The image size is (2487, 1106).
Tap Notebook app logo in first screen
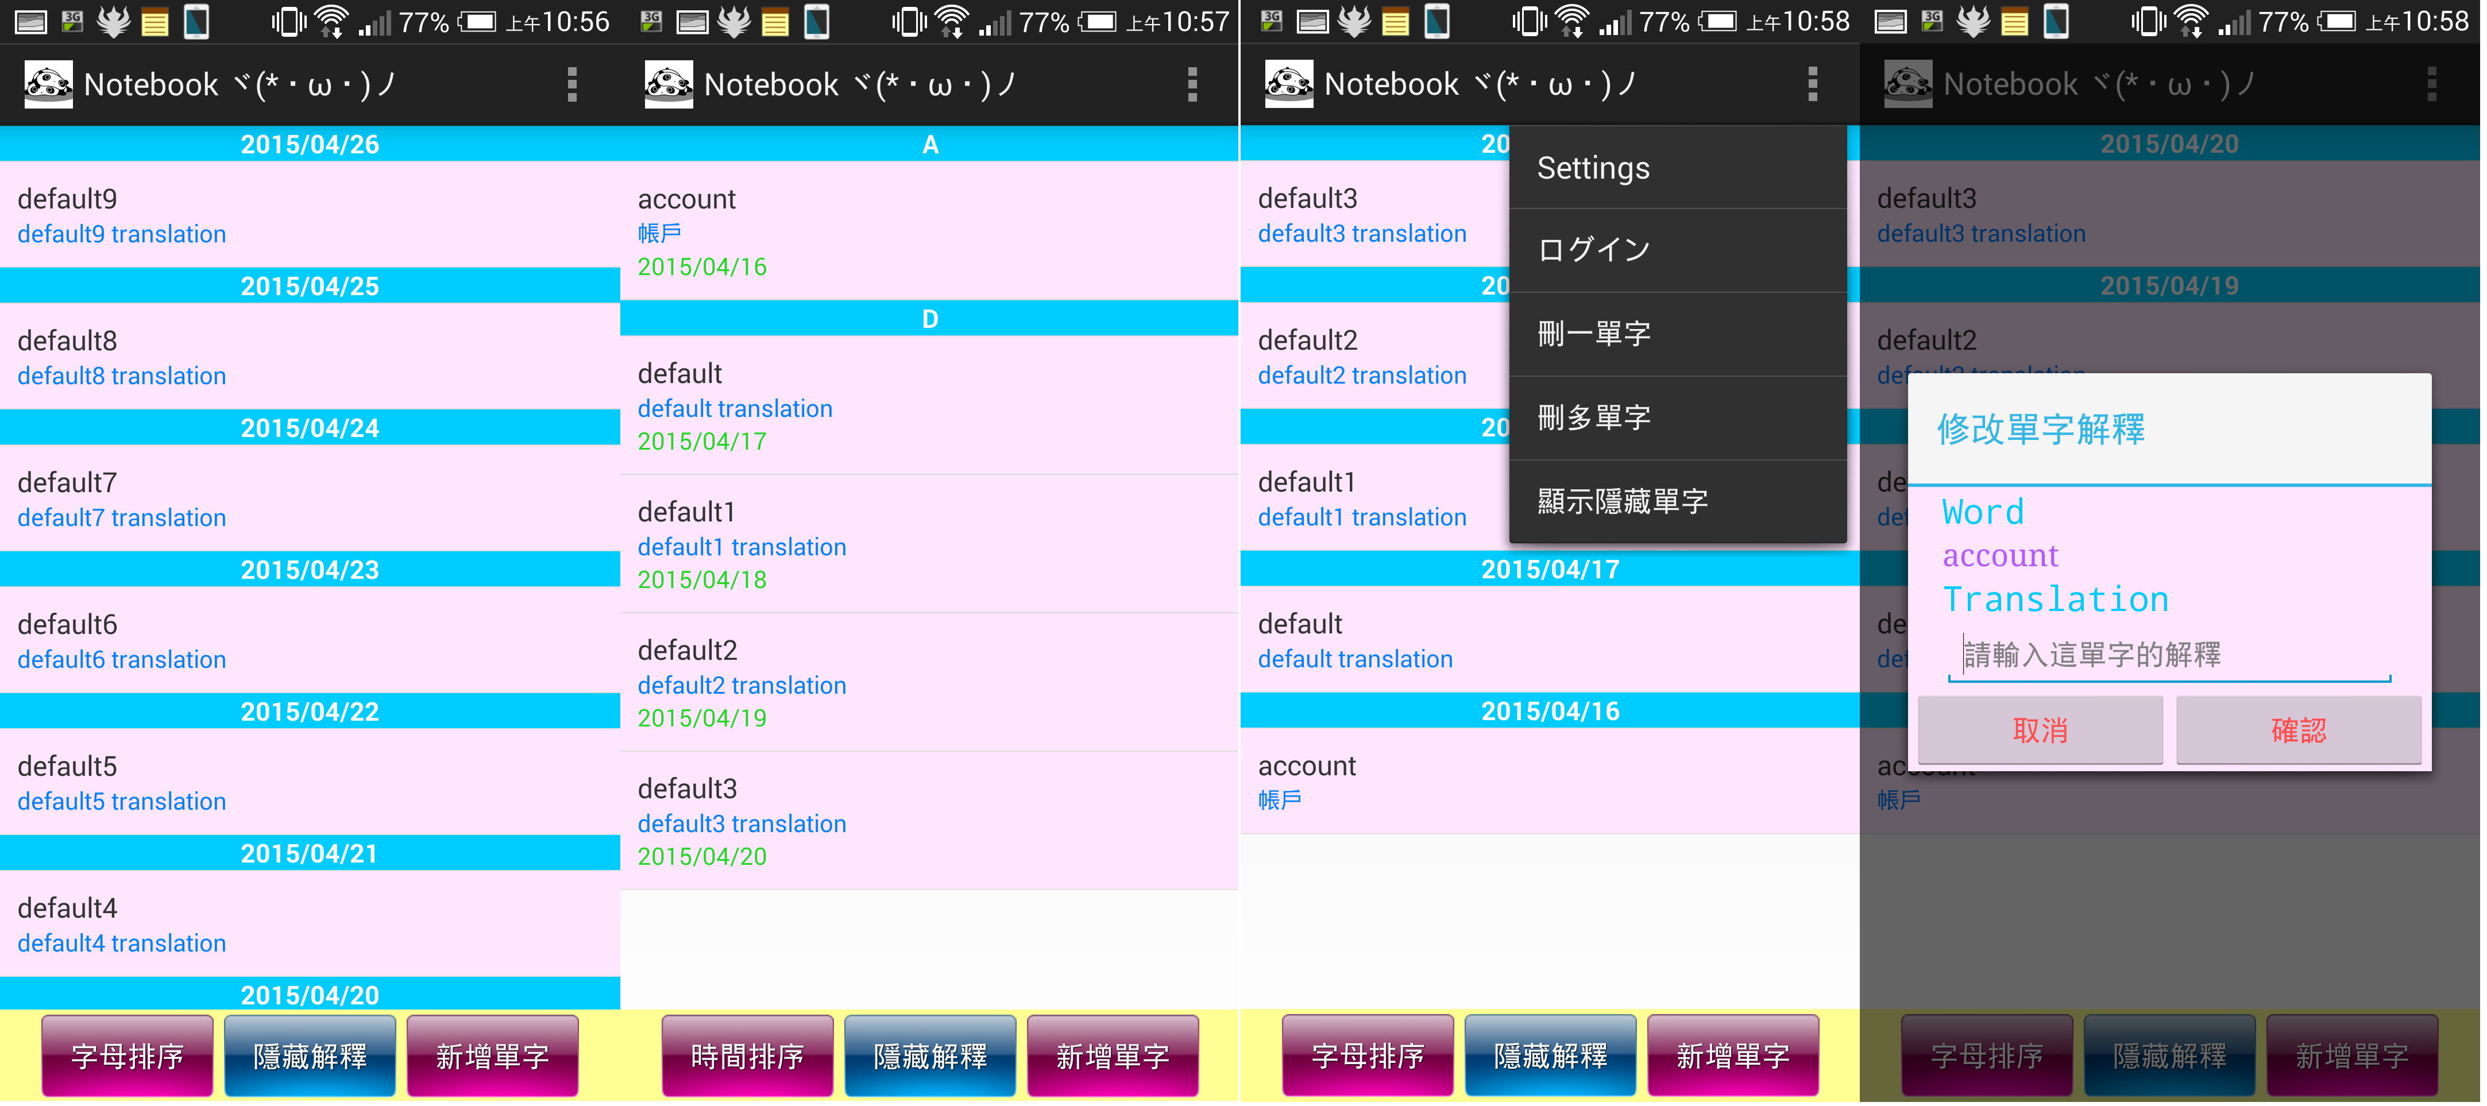coord(48,85)
